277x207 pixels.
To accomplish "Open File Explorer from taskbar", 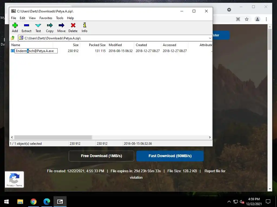I will point(20,202).
